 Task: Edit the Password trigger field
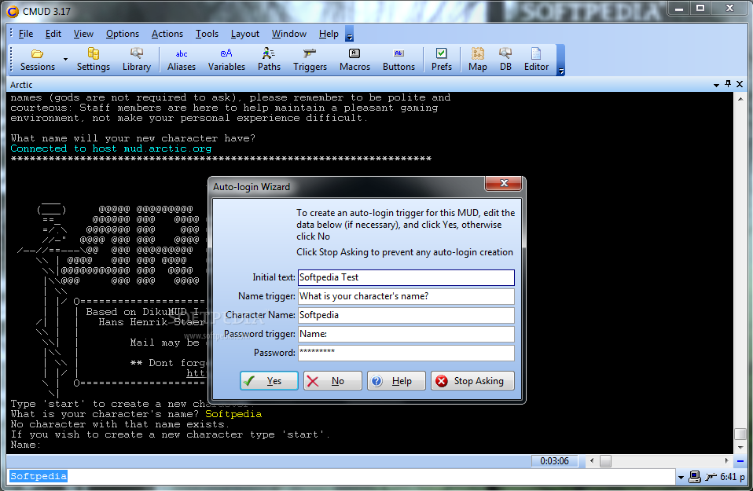(x=406, y=334)
